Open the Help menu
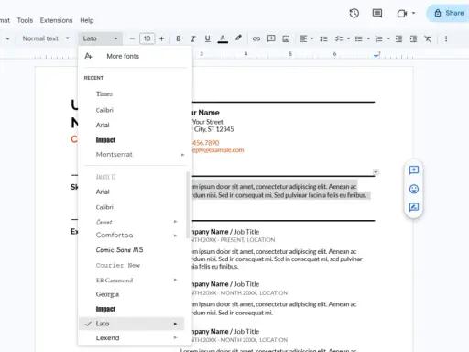 (87, 20)
